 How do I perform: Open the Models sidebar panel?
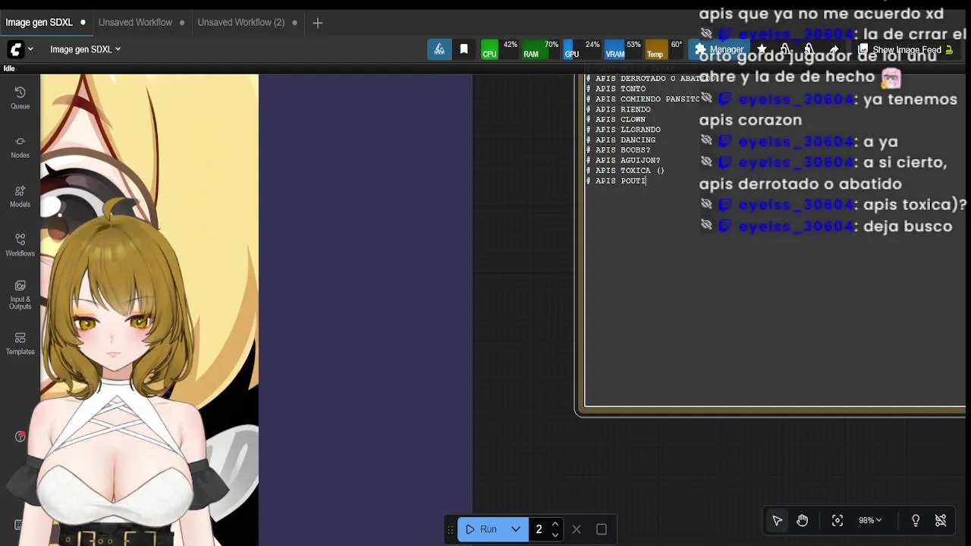click(x=20, y=196)
